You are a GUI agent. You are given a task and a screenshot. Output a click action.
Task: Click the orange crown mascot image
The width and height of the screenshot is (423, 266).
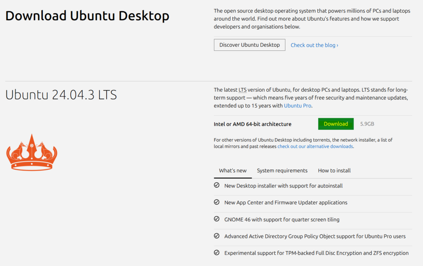pyautogui.click(x=32, y=152)
